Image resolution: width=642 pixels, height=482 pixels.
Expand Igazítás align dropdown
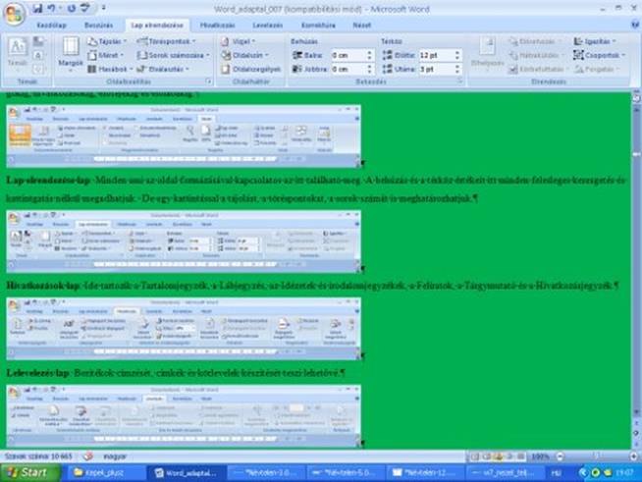(x=595, y=41)
